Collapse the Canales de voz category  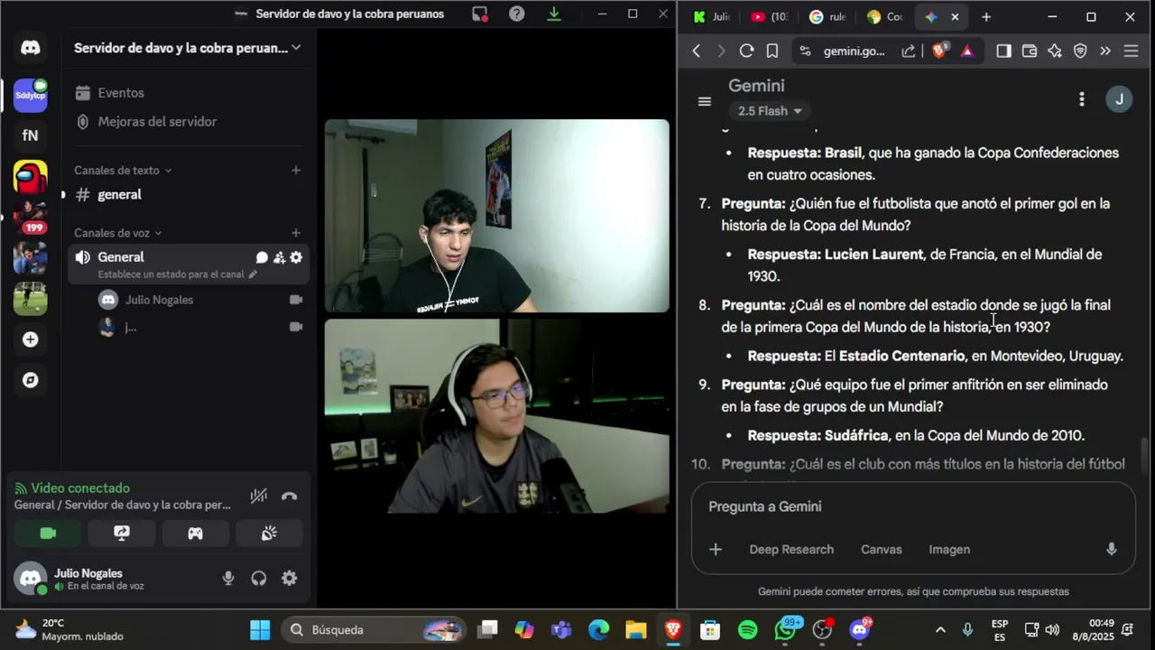(x=118, y=233)
